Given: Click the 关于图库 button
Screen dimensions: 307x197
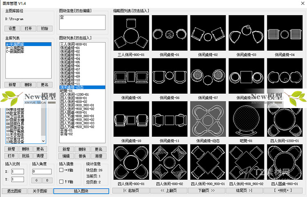Looking at the screenshot, I should coord(40,191).
